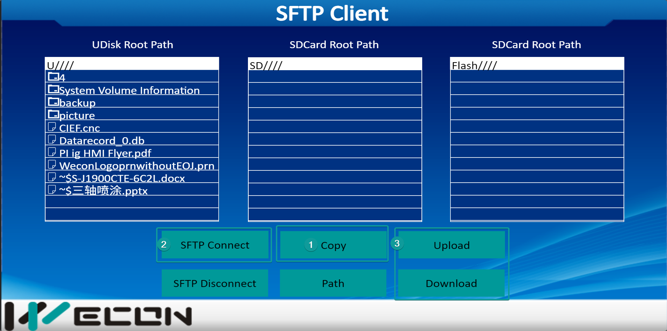Click the file icon beside Datarecord_0.db

click(52, 139)
